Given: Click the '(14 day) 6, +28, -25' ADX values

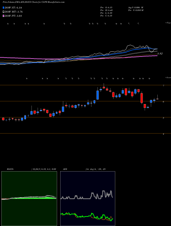Looking at the screenshot, I should tap(95, 169).
